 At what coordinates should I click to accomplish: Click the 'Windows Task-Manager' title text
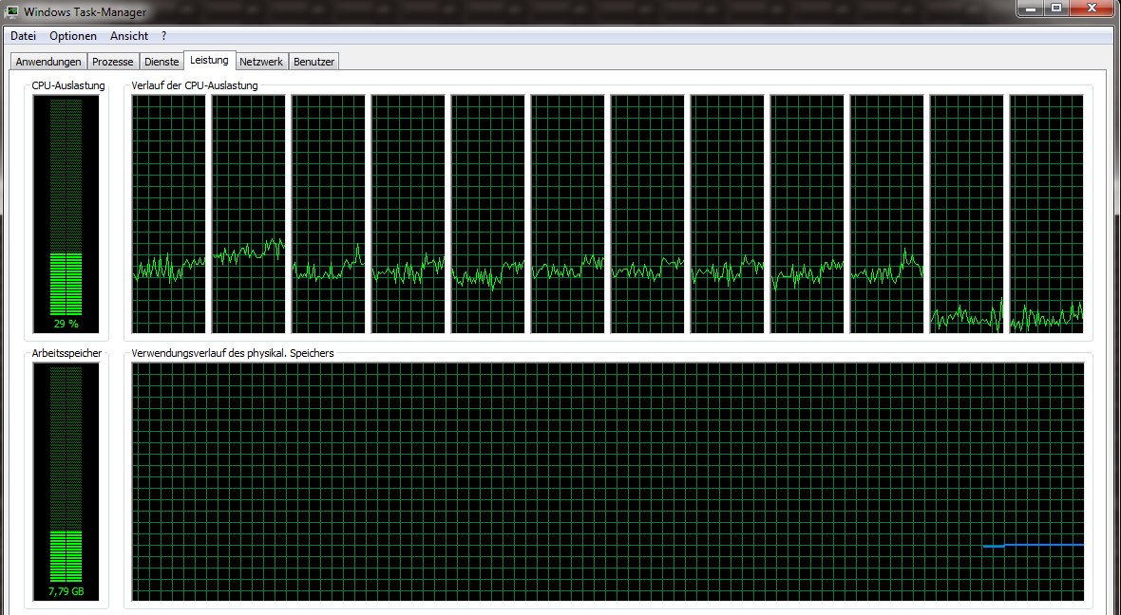(85, 12)
